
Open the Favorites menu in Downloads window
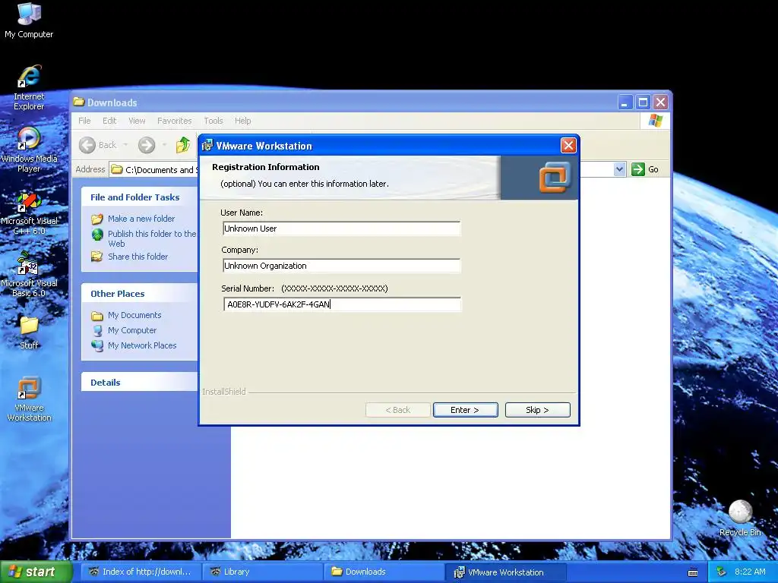174,121
